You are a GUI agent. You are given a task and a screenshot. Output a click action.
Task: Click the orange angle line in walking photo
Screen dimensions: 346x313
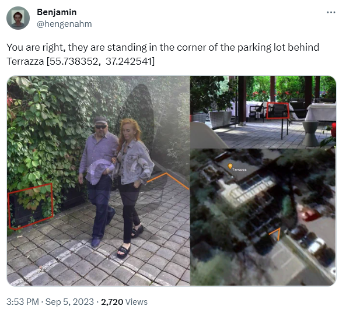(x=168, y=181)
